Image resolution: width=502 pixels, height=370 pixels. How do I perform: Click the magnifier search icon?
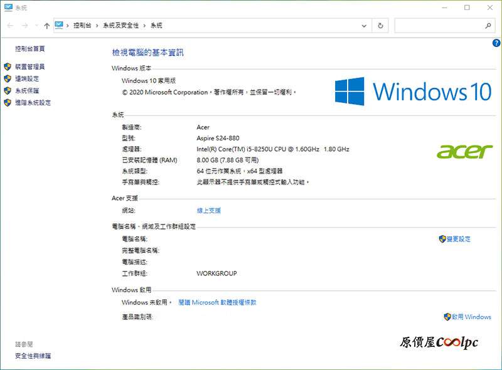(488, 26)
